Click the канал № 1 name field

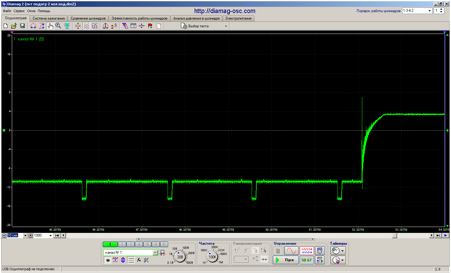click(x=128, y=252)
